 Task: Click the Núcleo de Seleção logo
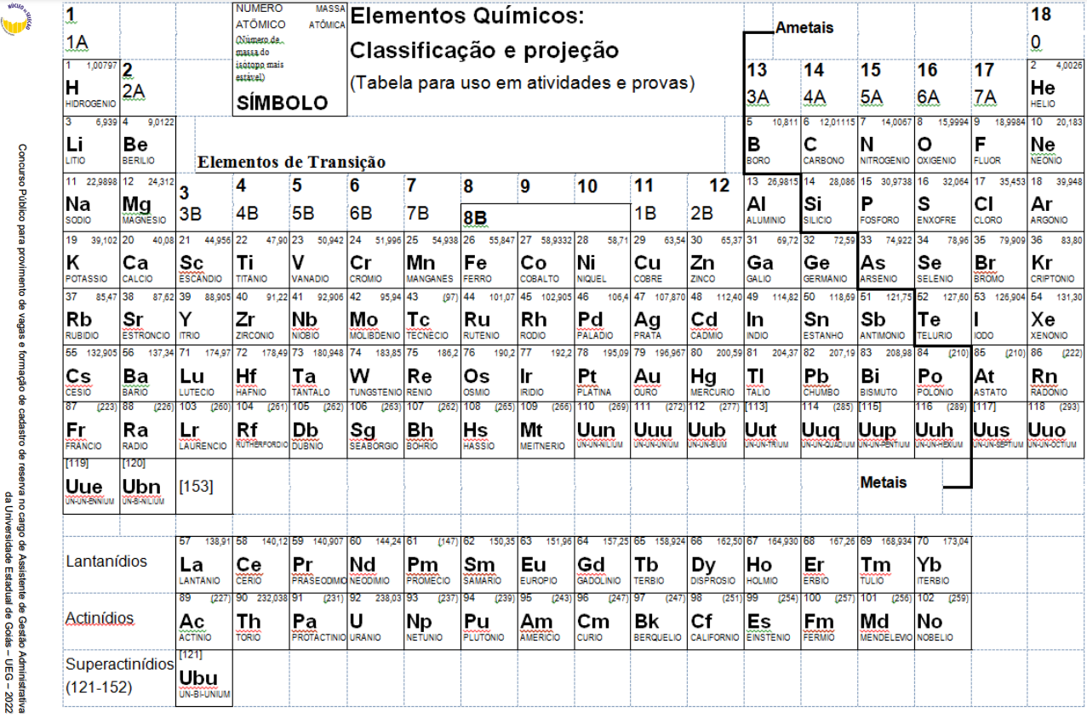[16, 19]
